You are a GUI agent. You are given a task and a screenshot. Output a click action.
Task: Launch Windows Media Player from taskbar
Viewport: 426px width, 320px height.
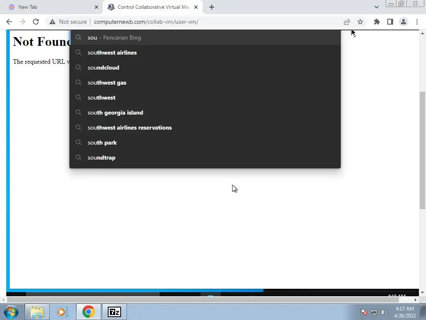62,312
